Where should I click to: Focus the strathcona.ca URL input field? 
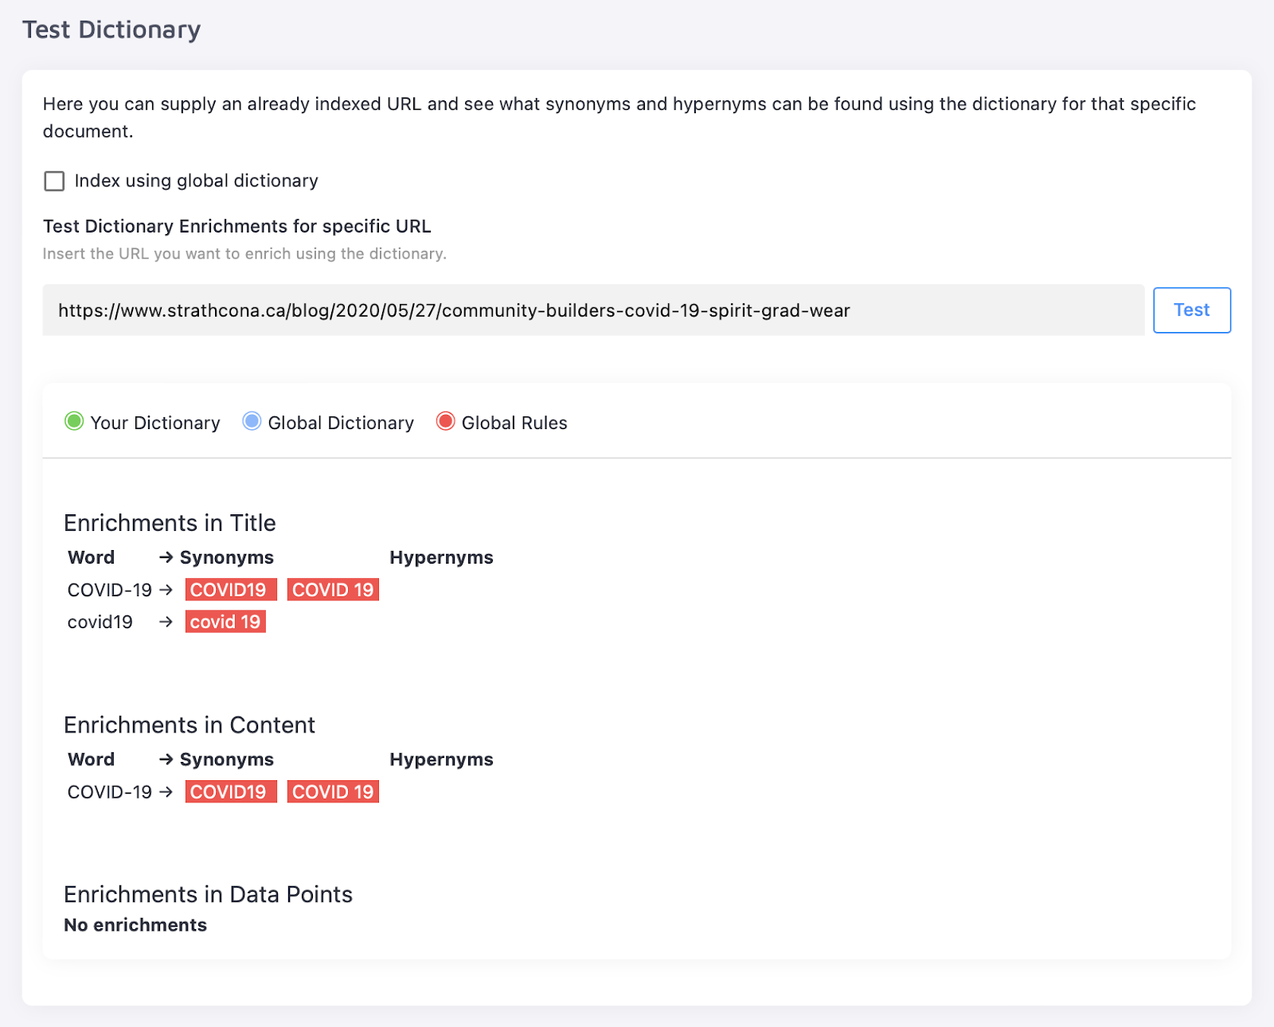tap(592, 310)
